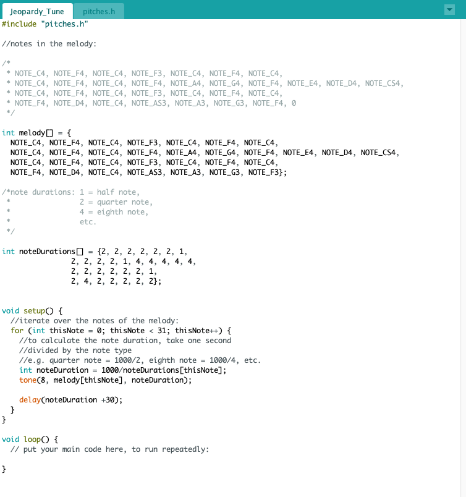Click the "4 = eighth note" comment line
Viewport: 466px width, 497px height.
114,212
